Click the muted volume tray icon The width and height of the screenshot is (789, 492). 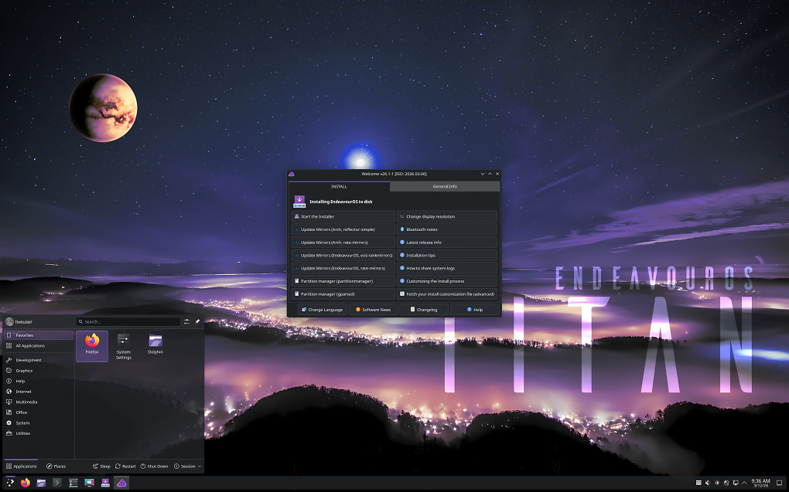[x=708, y=483]
